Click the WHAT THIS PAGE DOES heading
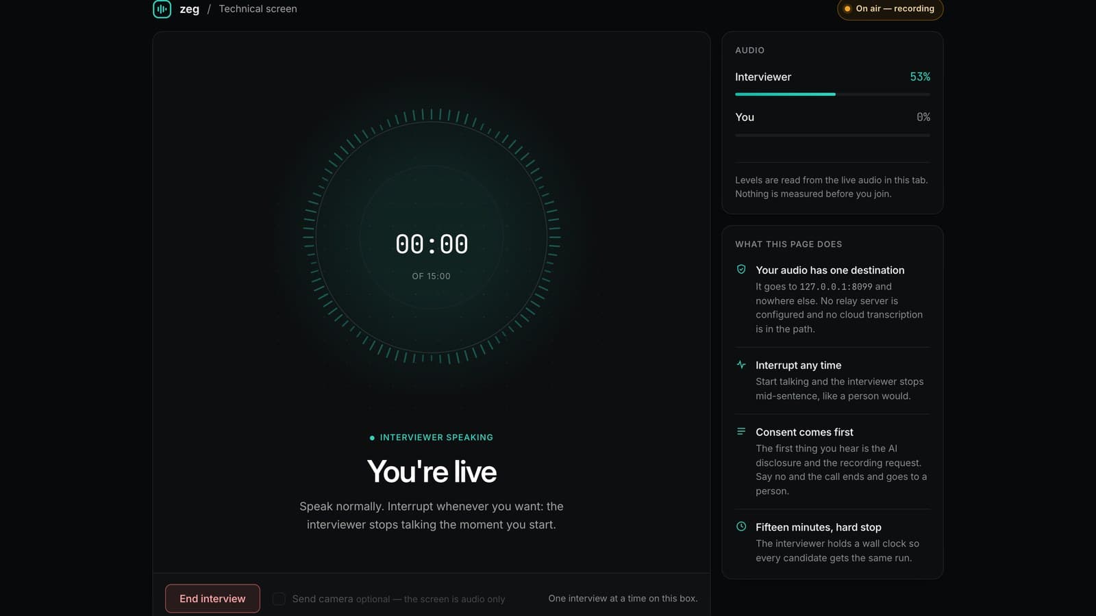Viewport: 1096px width, 616px height. click(x=788, y=244)
